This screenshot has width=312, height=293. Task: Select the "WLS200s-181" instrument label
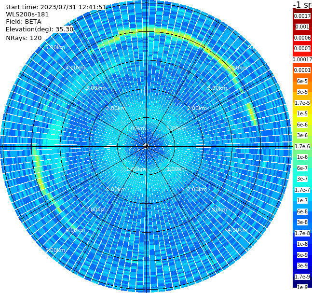[x=27, y=14]
